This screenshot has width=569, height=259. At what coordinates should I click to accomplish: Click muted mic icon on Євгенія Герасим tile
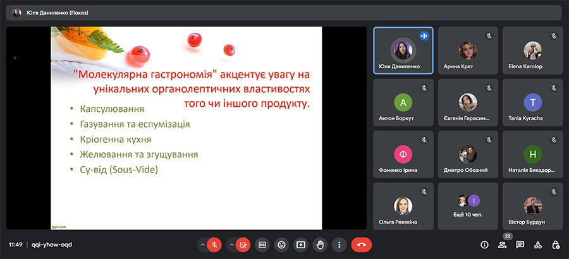coord(489,88)
